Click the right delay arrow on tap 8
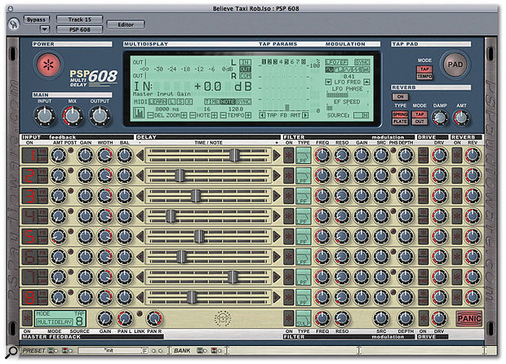This screenshot has width=506, height=364. point(277,297)
